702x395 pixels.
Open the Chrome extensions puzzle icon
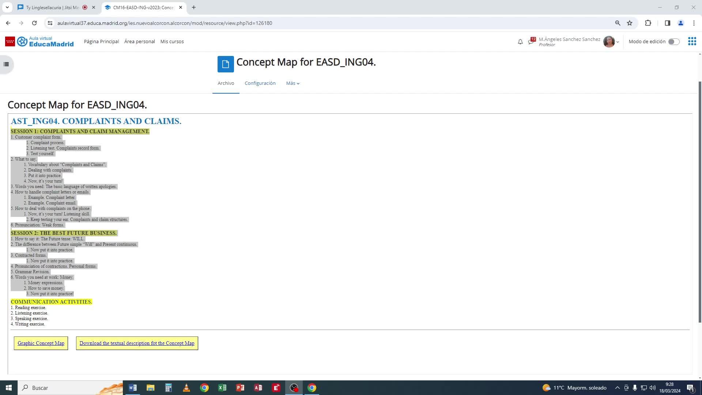click(648, 23)
